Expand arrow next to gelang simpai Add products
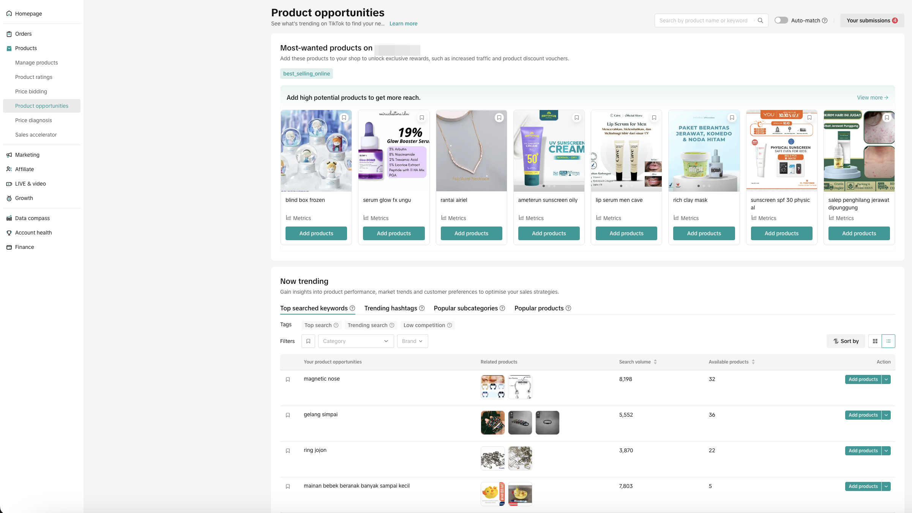The height and width of the screenshot is (513, 912). [x=886, y=415]
